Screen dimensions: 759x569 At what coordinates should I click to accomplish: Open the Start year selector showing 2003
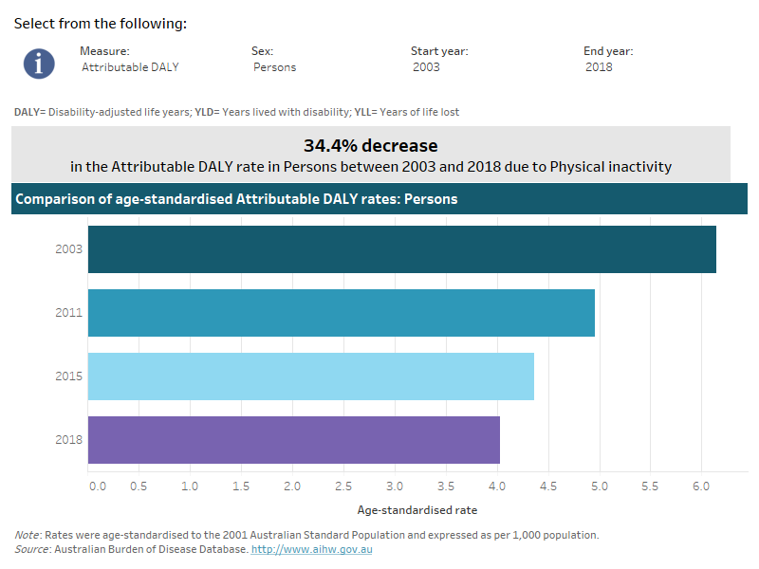point(427,67)
